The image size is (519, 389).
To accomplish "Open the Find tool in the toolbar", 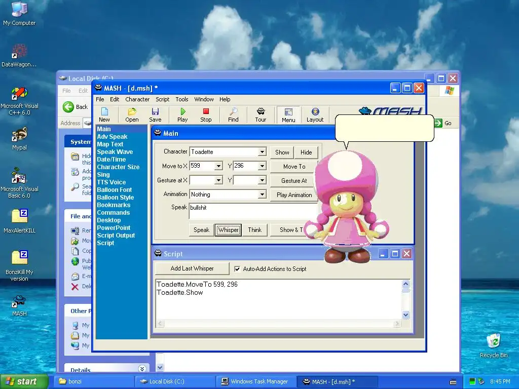I will [x=233, y=114].
